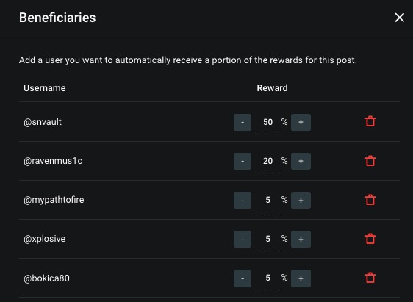Delete the @snvault beneficiary with trash icon
This screenshot has width=413, height=302.
370,121
